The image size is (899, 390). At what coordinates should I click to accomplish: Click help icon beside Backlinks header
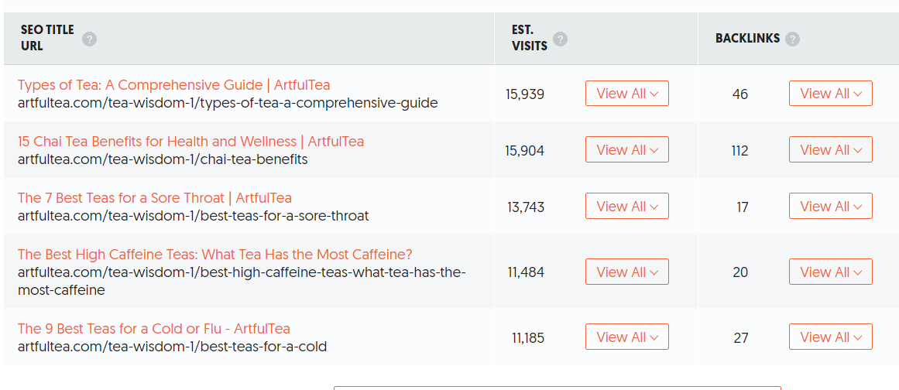coord(792,39)
